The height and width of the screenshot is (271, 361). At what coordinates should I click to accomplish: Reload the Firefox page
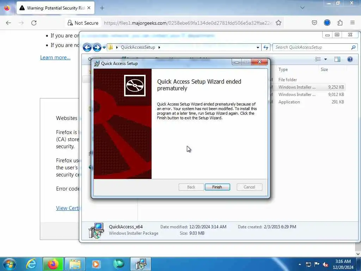coord(34,23)
